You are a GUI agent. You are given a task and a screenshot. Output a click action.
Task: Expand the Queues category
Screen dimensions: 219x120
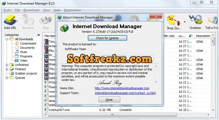pyautogui.click(x=7, y=78)
